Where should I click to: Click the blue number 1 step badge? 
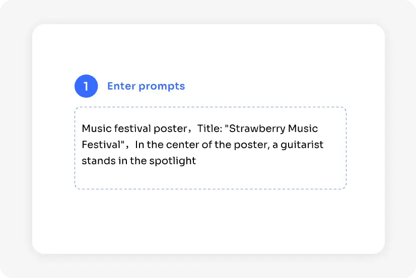tap(86, 86)
